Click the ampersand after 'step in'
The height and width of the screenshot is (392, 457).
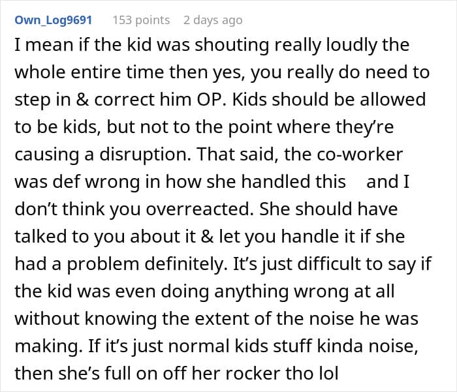pos(82,100)
